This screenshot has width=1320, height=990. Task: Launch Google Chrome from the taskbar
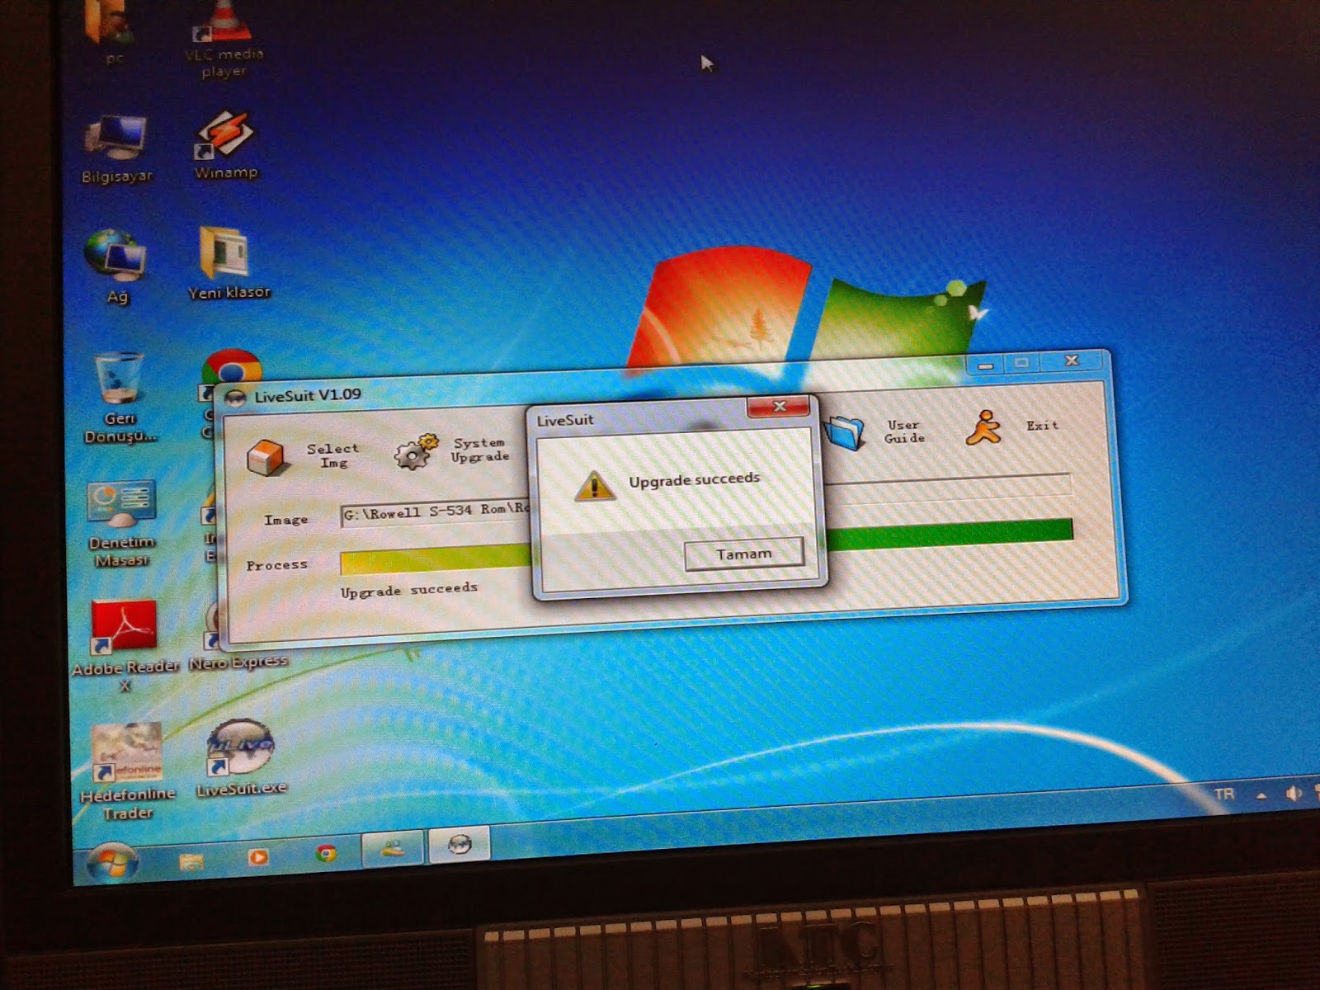pyautogui.click(x=326, y=853)
